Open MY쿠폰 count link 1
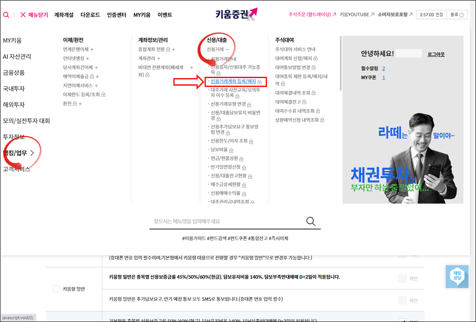The width and height of the screenshot is (476, 322). click(x=384, y=78)
